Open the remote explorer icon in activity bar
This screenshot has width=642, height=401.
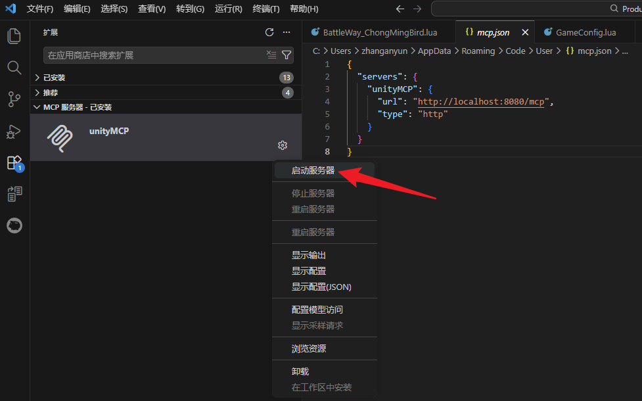(14, 194)
